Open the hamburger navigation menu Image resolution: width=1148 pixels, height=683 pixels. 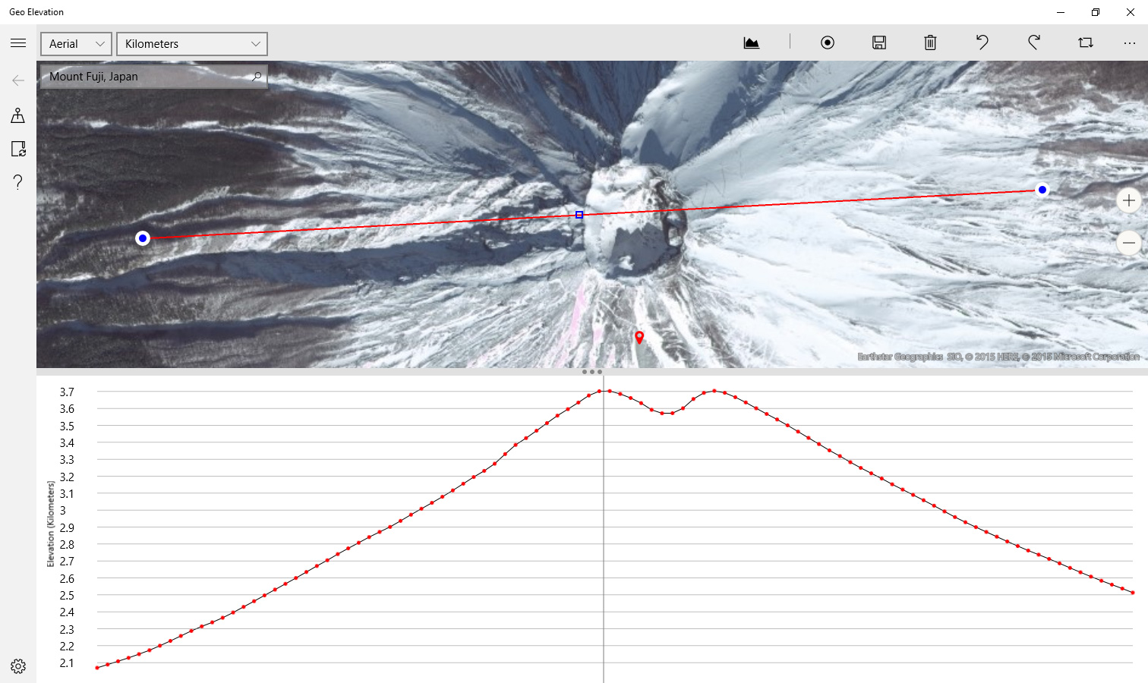coord(17,42)
